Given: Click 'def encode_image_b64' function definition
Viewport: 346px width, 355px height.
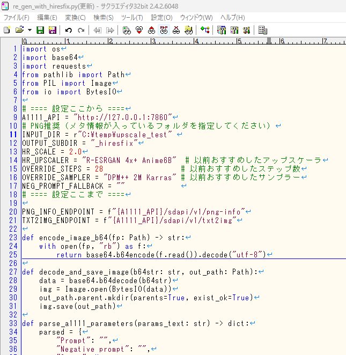Looking at the screenshot, I should (x=104, y=238).
